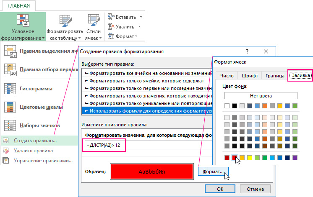Open the Условное форматирование dropdown arrow
Viewport: 313px width, 197px height.
tap(43, 38)
